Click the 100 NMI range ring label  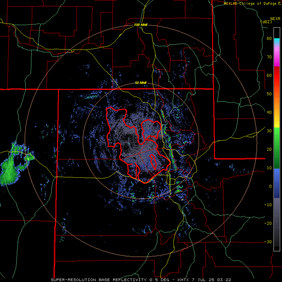(x=141, y=25)
